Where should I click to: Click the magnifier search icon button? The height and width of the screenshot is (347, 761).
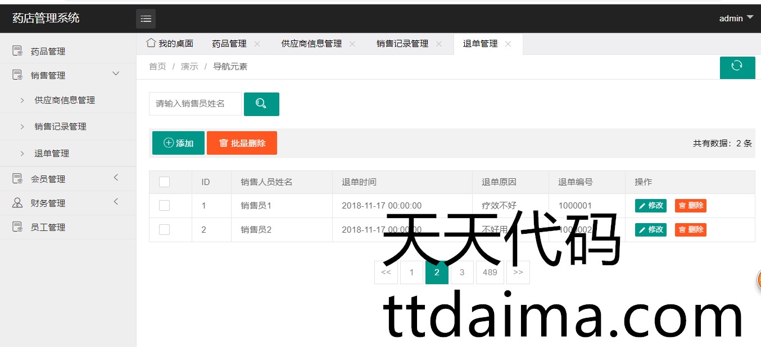click(x=261, y=104)
